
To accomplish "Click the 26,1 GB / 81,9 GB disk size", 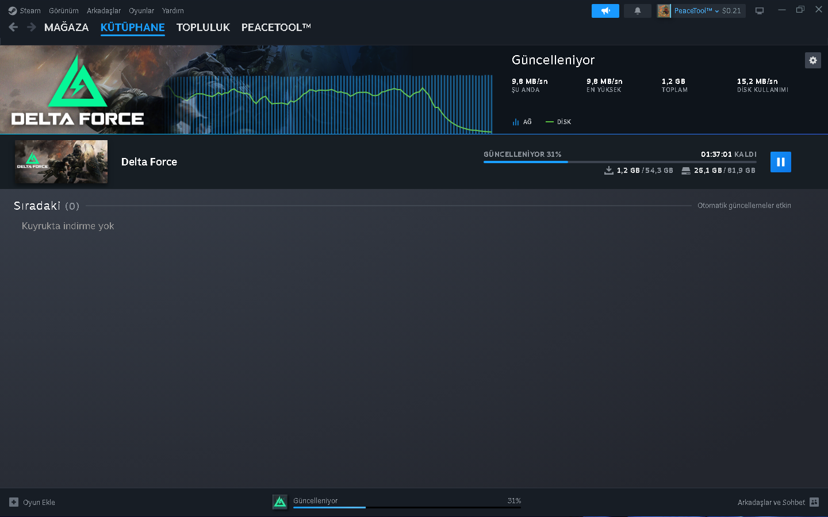I will [724, 171].
